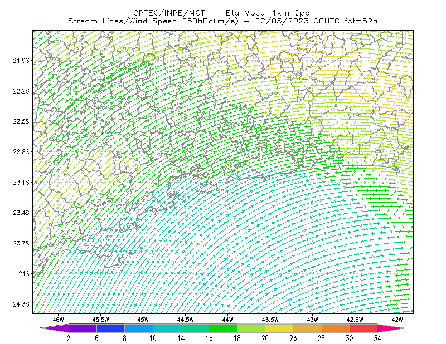Select the red 30-34 legend swatch
This screenshot has width=446, height=344.
point(363,328)
